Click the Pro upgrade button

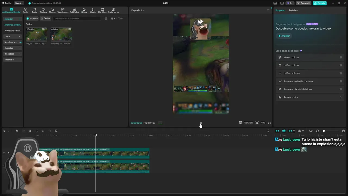pyautogui.click(x=290, y=3)
